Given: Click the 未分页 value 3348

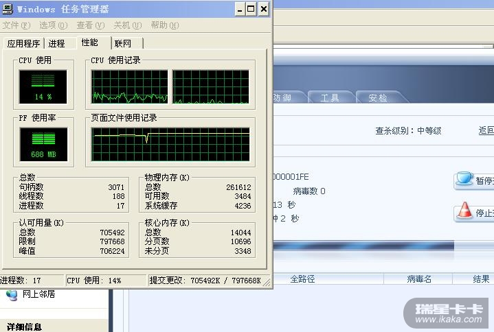Looking at the screenshot, I should click(243, 251).
